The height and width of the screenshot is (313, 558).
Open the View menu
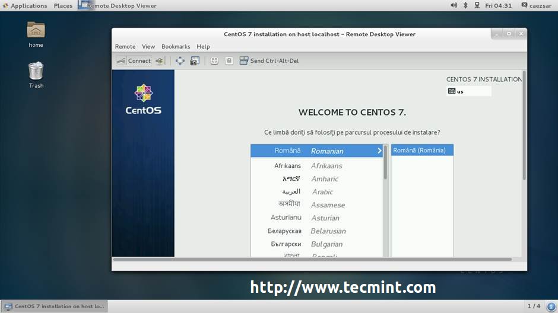(148, 47)
